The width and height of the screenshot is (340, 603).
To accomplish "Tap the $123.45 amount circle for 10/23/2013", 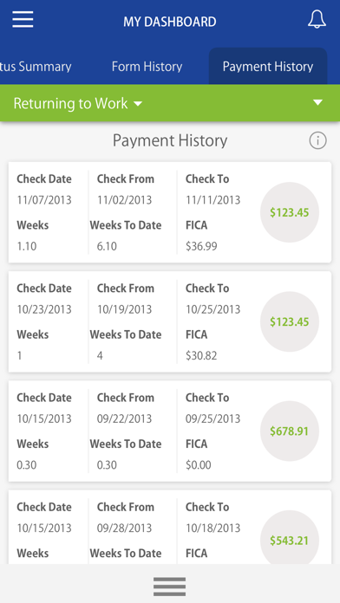I will 290,321.
